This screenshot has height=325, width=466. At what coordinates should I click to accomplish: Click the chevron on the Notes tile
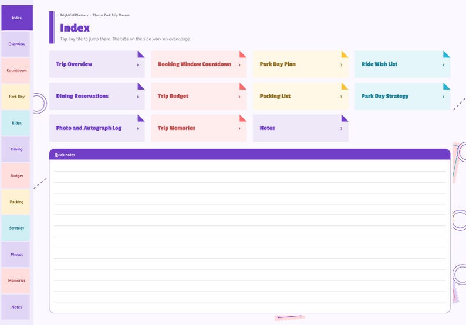pyautogui.click(x=341, y=128)
